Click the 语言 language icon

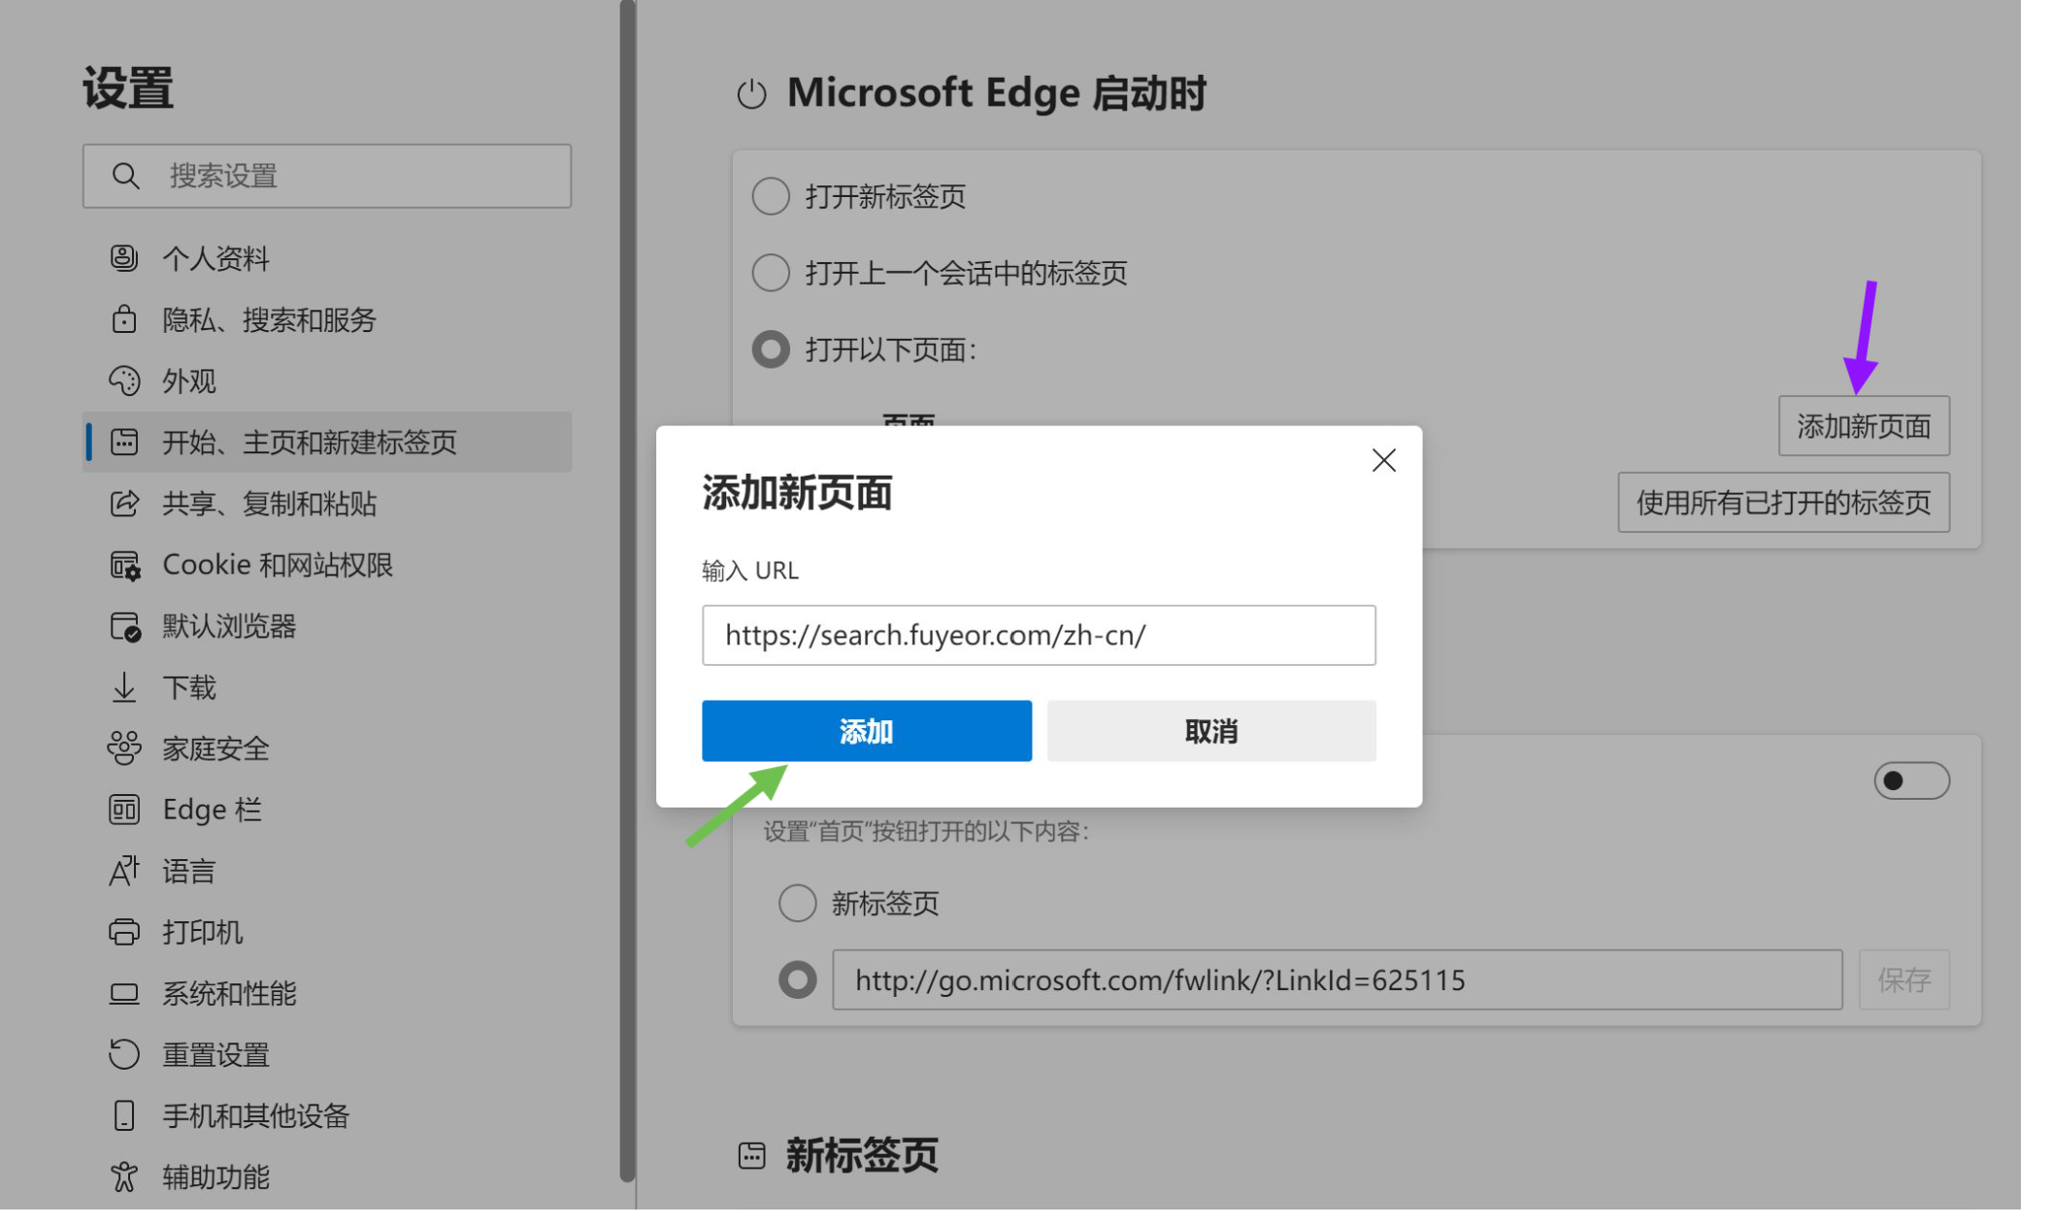point(124,871)
